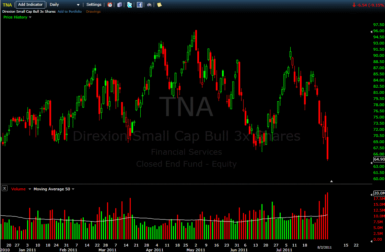Expand the Moving Average 50 dropdown arrow

tap(73, 189)
